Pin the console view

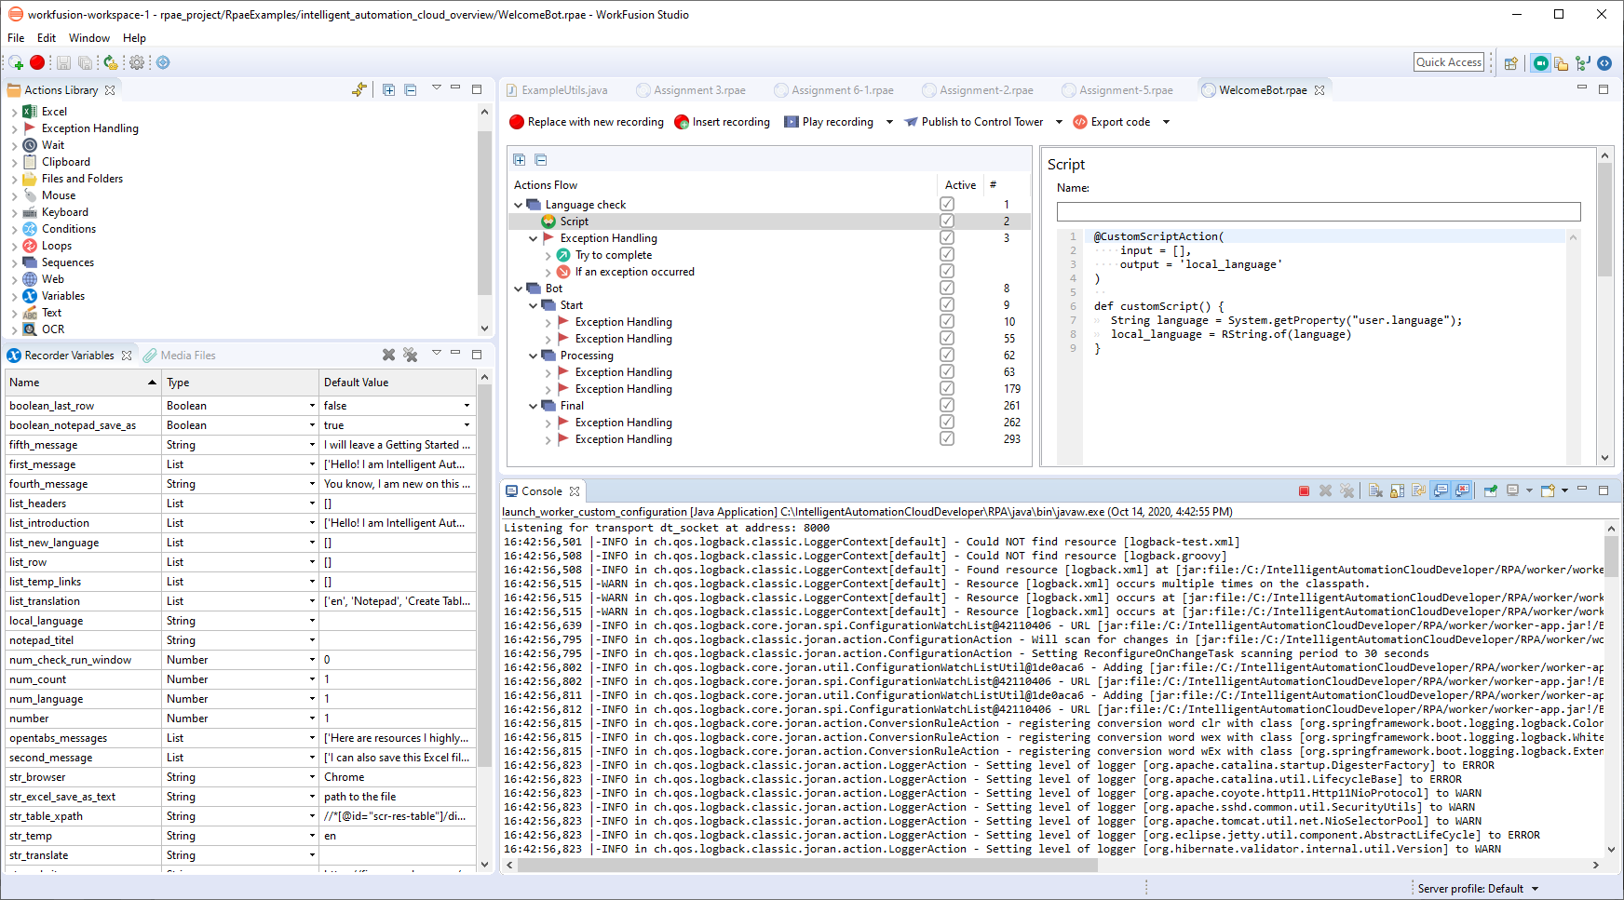pyautogui.click(x=1490, y=490)
